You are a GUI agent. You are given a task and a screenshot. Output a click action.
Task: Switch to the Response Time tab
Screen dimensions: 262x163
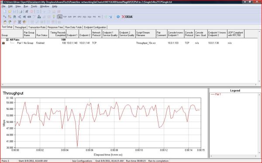55,27
